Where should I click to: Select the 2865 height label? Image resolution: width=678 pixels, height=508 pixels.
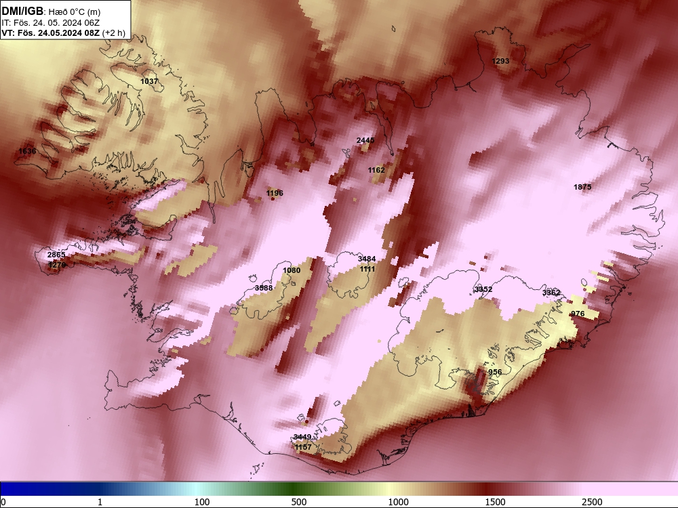pyautogui.click(x=56, y=255)
